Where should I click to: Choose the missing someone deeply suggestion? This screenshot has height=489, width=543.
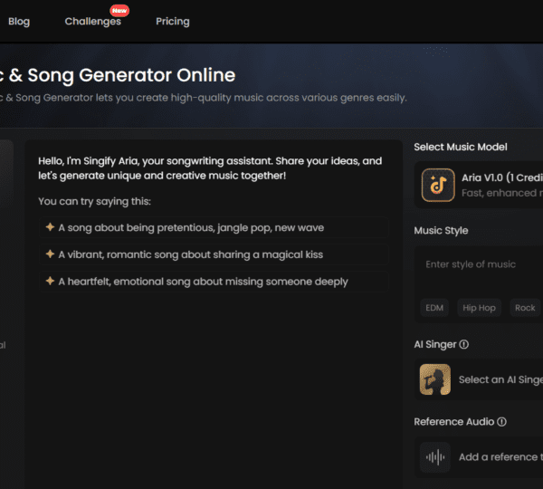coord(214,281)
